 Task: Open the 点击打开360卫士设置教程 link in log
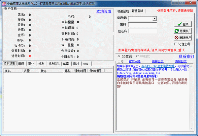coord(158,66)
